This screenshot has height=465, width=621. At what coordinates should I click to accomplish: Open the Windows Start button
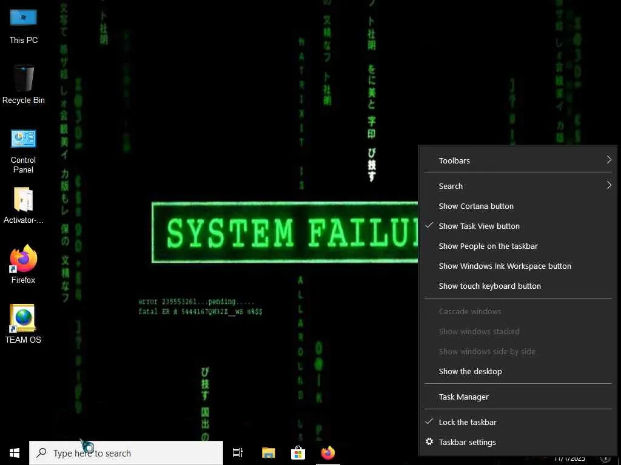pos(15,453)
